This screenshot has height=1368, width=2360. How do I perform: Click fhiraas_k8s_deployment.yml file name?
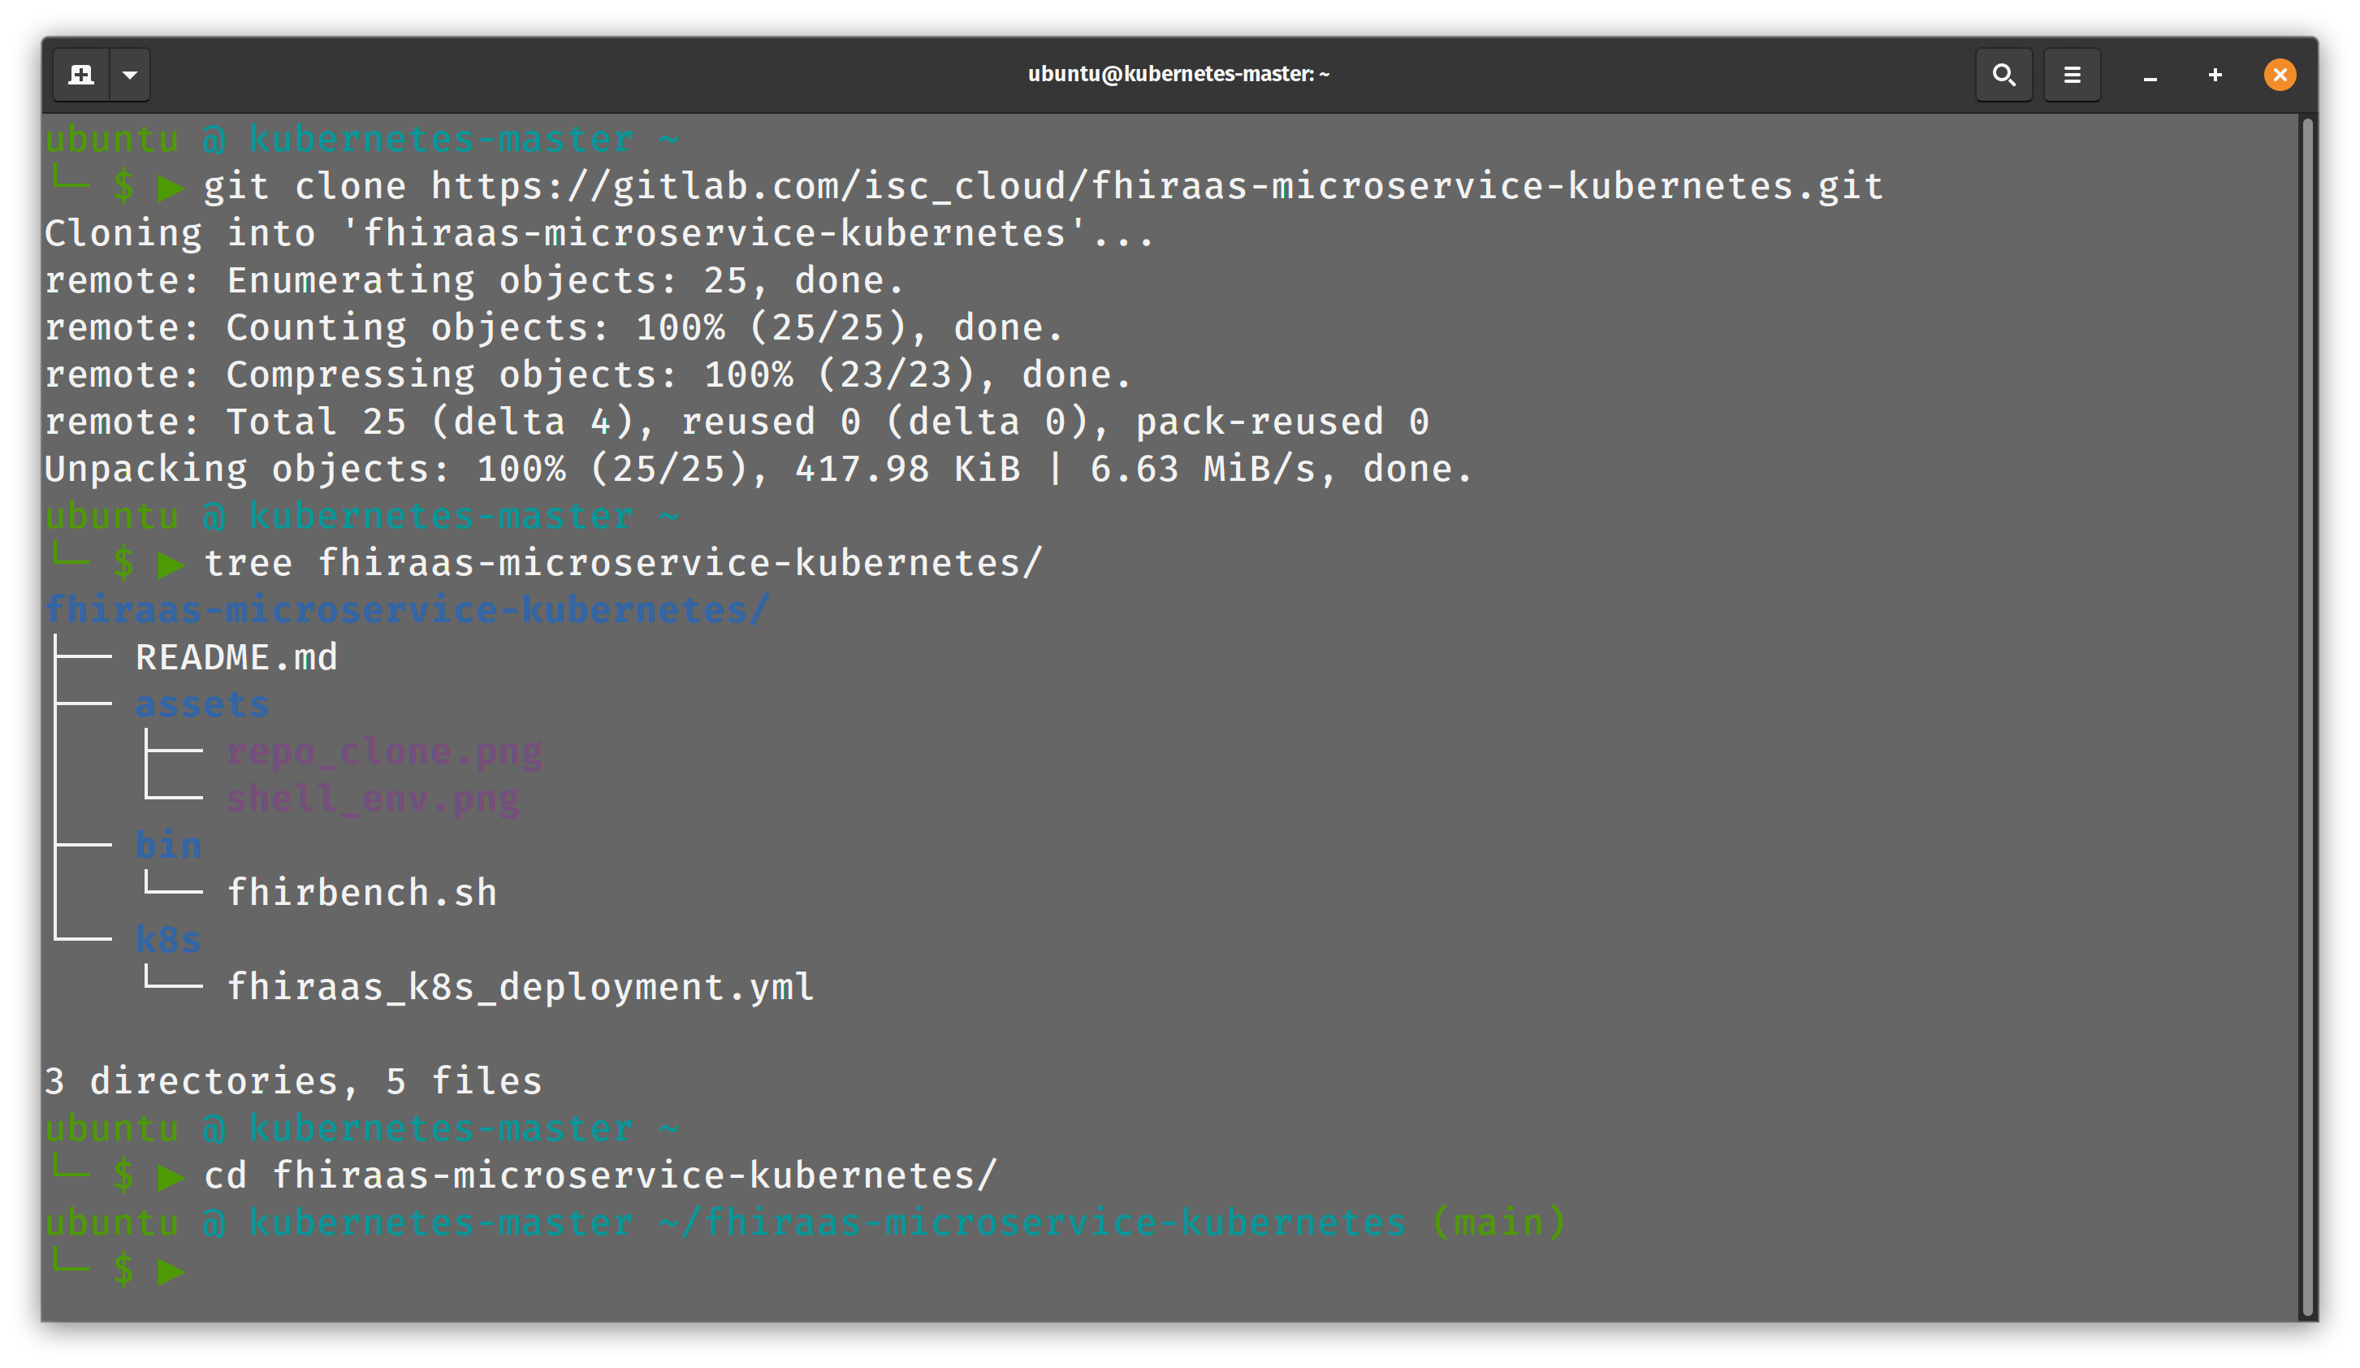click(x=521, y=987)
